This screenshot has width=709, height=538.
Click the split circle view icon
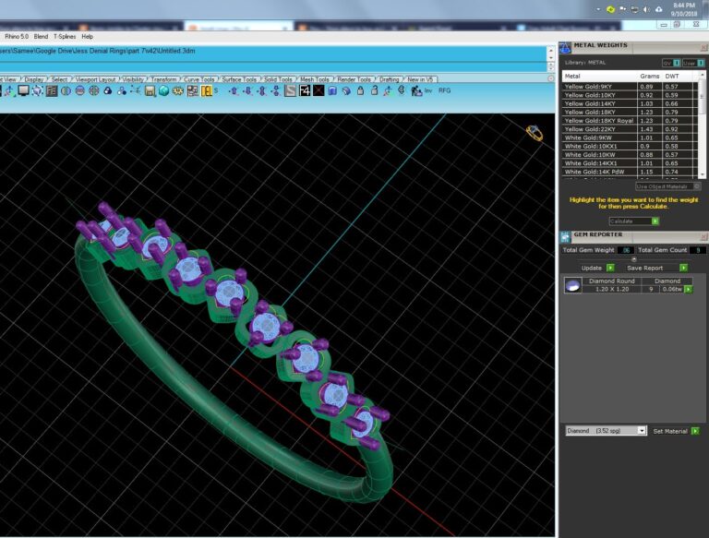(x=66, y=90)
